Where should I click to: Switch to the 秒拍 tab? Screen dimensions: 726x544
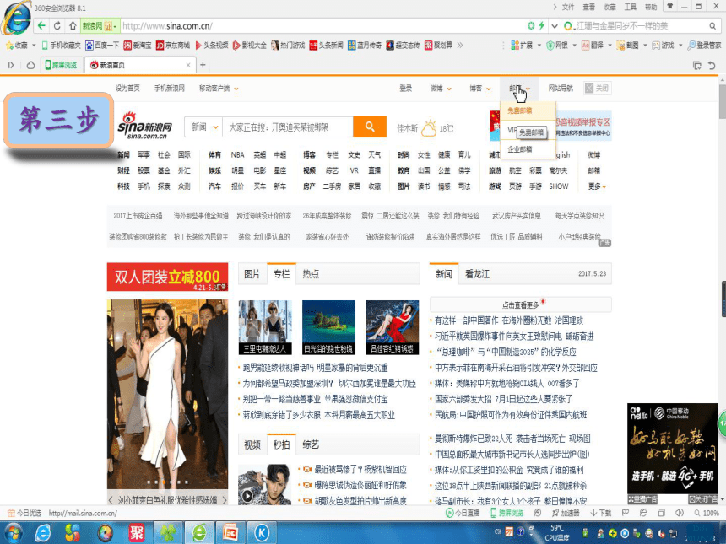tap(281, 444)
